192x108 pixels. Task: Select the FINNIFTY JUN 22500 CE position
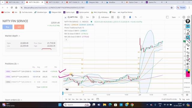[31, 71]
